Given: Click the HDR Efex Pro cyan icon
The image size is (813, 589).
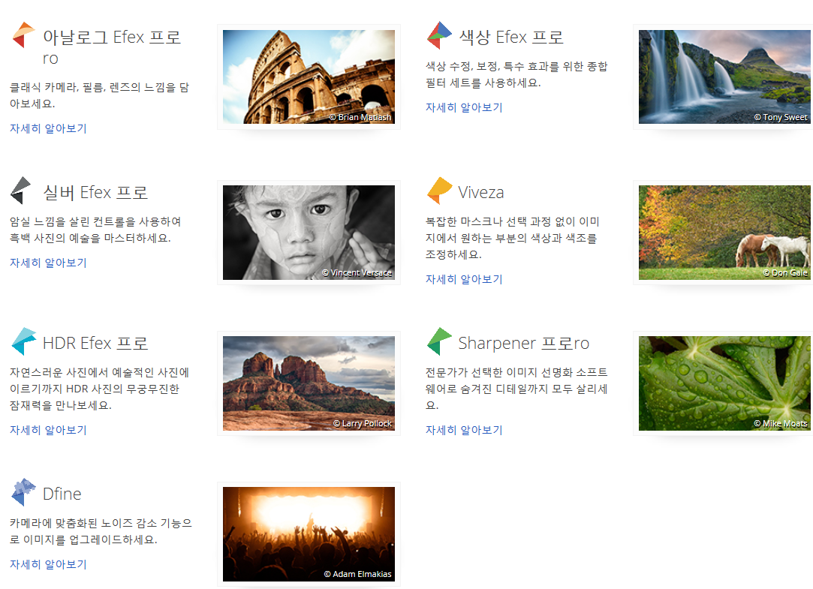Looking at the screenshot, I should click(24, 341).
